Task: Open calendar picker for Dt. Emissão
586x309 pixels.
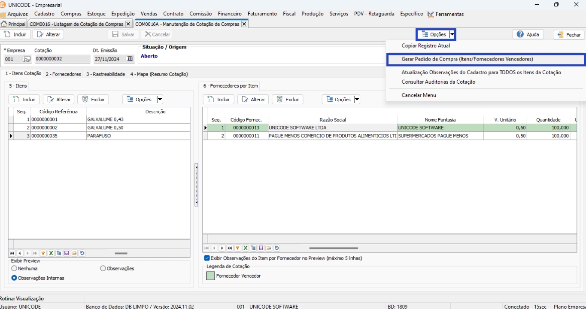Action: [x=130, y=59]
